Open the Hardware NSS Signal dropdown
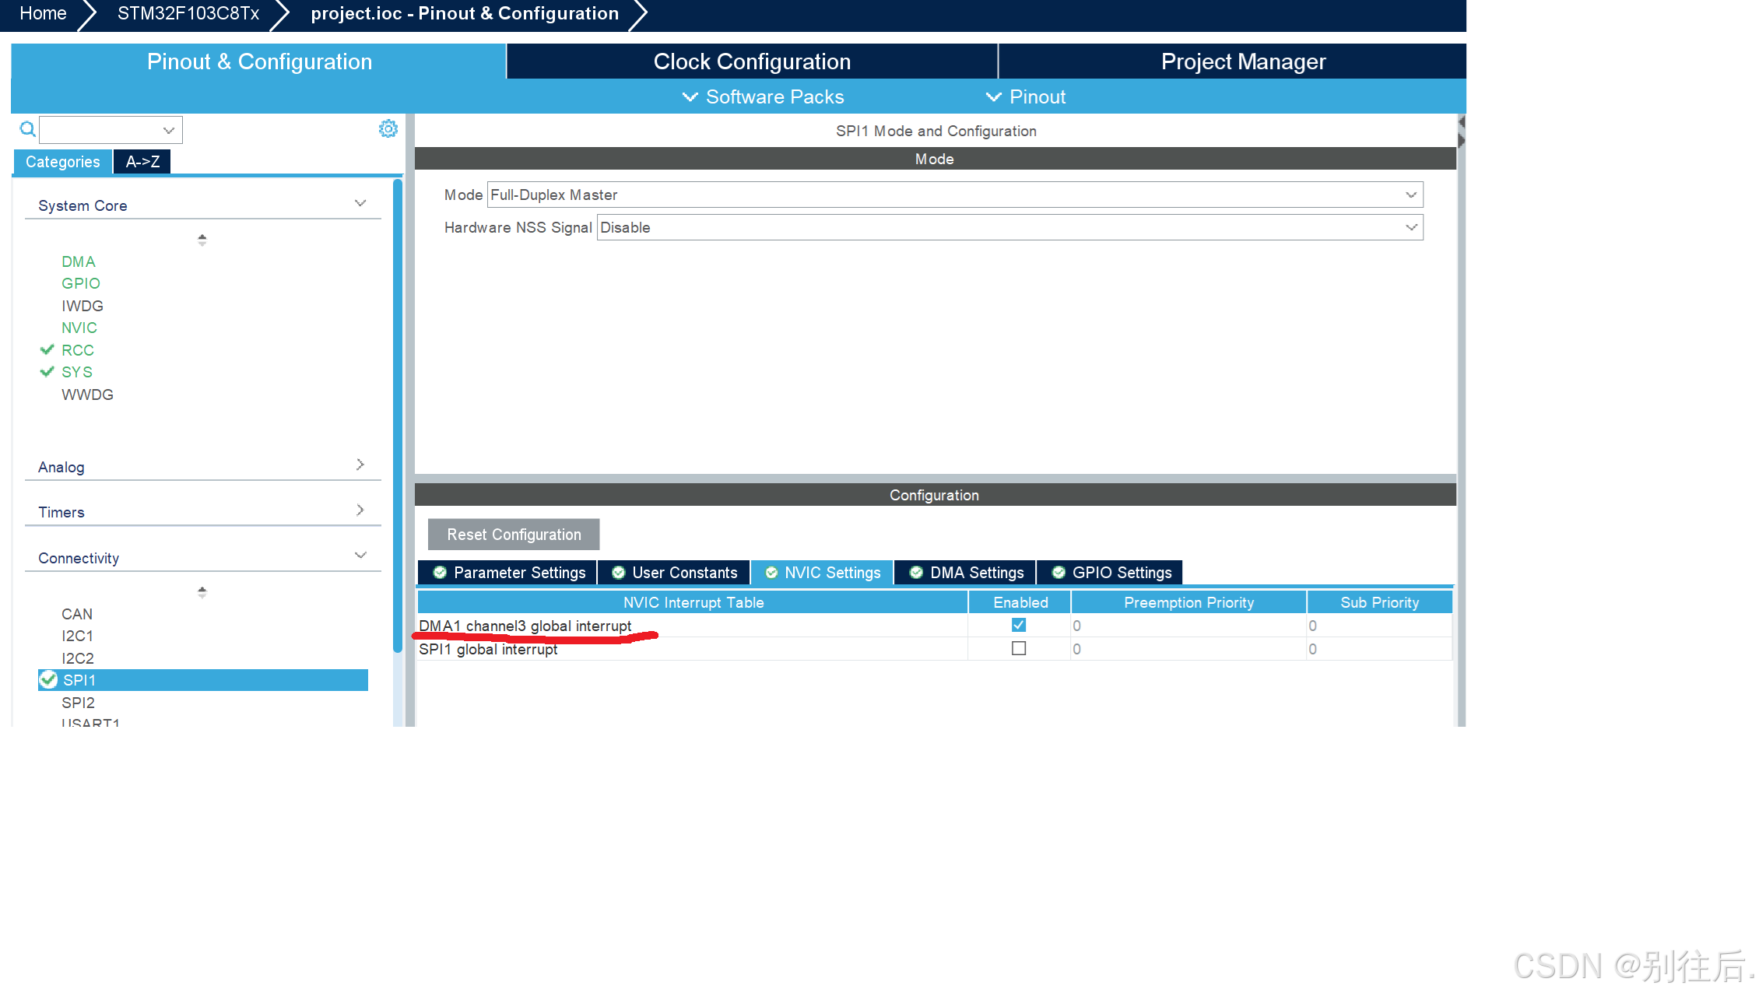Image resolution: width=1759 pixels, height=996 pixels. click(x=1410, y=227)
